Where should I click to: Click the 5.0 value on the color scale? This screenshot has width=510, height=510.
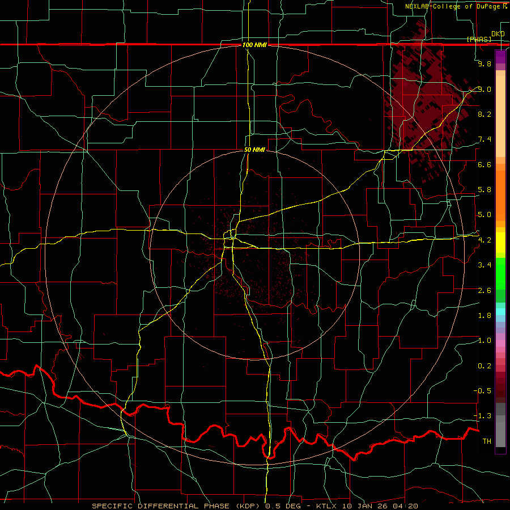tap(484, 215)
